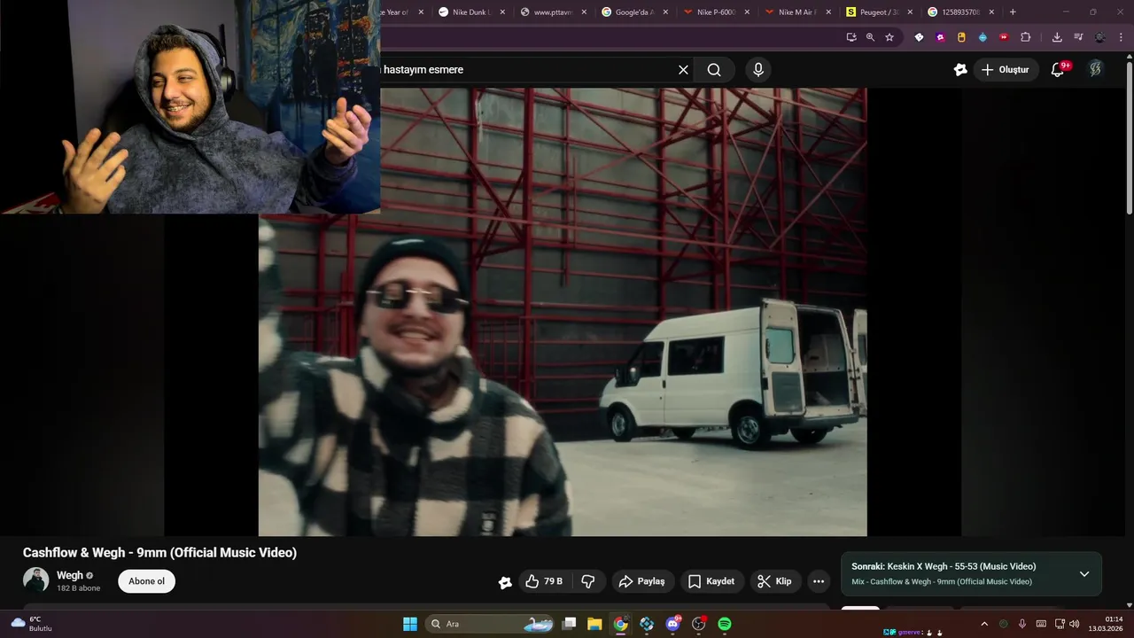The image size is (1134, 638).
Task: Switch to the Nike Dunk tab
Action: pos(470,12)
